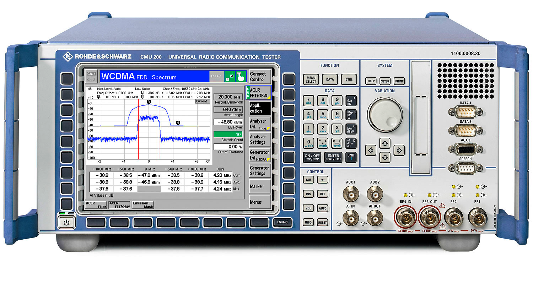
Task: Select the green mobile connection icon
Action: click(x=229, y=76)
